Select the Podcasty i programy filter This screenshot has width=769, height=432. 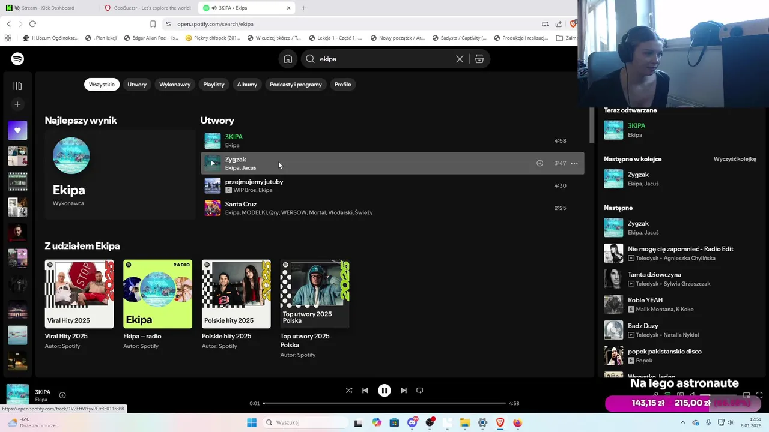click(296, 85)
